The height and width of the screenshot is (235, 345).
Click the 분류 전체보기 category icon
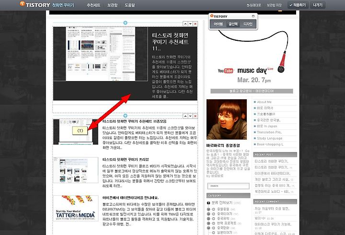(208, 203)
